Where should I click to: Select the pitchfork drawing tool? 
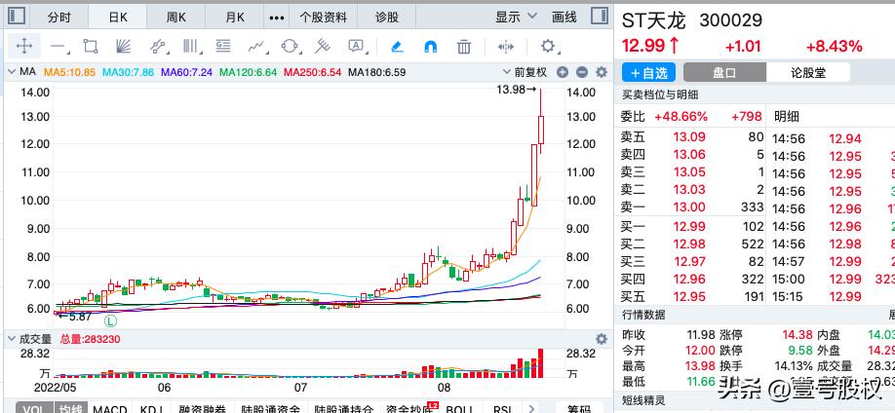(323, 46)
